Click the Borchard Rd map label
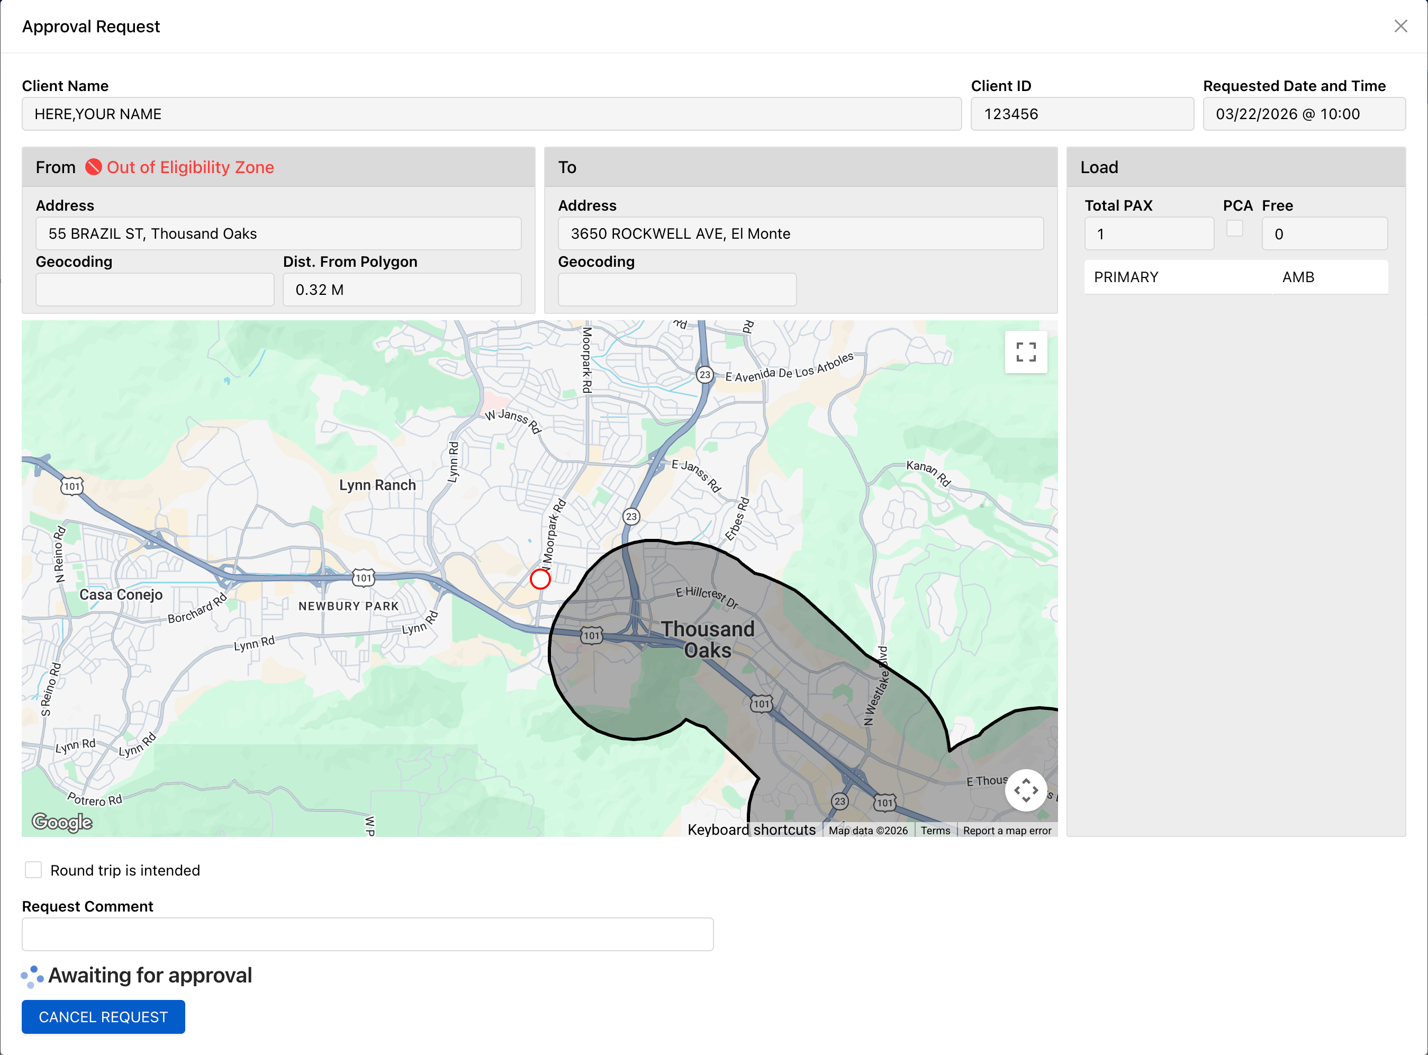 [x=197, y=609]
